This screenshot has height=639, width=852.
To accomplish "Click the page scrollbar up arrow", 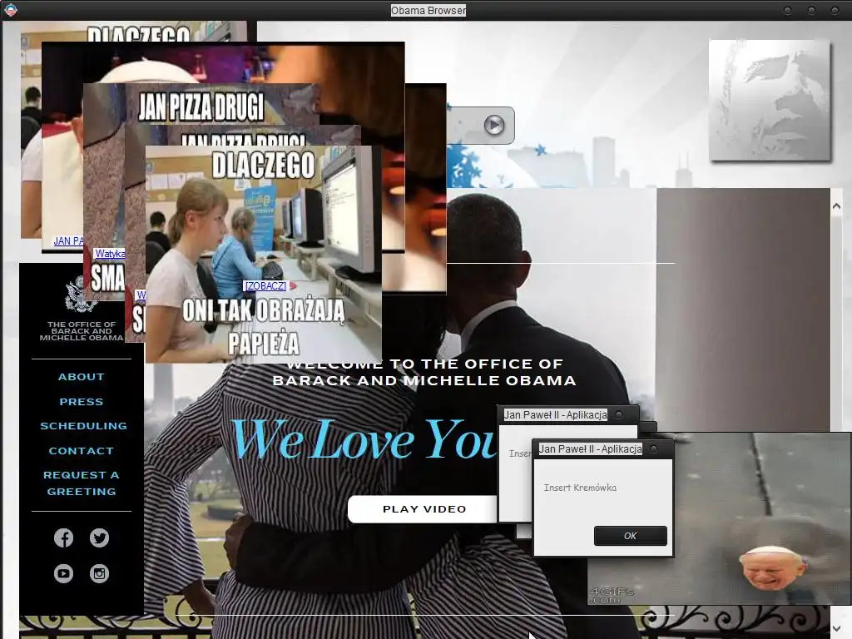I will coord(836,206).
